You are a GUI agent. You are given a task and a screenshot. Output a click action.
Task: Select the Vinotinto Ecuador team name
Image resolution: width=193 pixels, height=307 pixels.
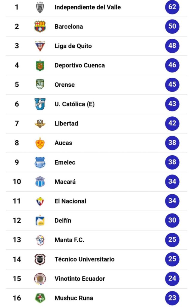coord(79,279)
